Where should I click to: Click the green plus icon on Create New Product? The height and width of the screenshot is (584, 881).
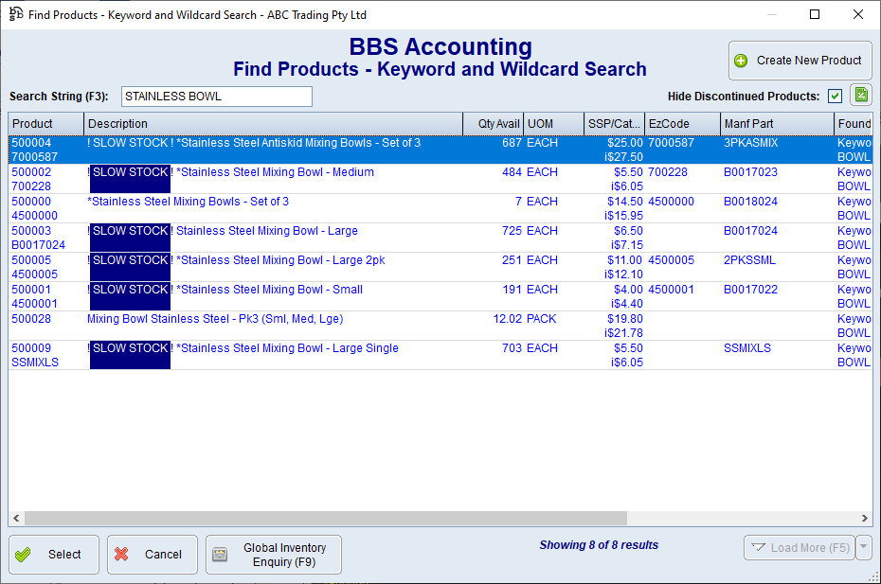pos(741,61)
